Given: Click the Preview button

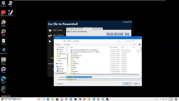Looking at the screenshot, I should click(x=110, y=34).
